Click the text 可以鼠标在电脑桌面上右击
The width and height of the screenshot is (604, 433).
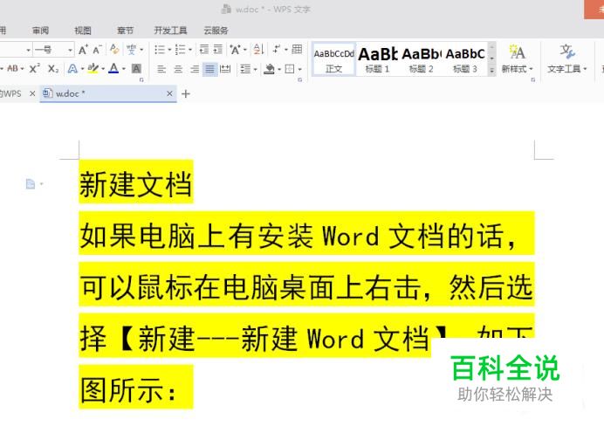pos(250,287)
